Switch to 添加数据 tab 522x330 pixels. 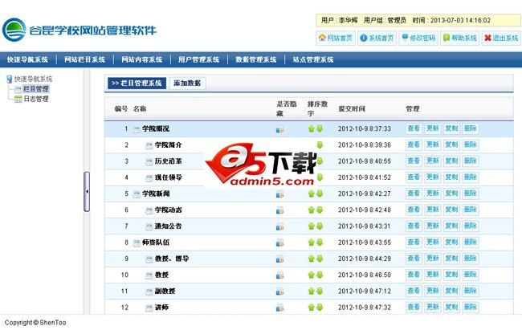187,84
